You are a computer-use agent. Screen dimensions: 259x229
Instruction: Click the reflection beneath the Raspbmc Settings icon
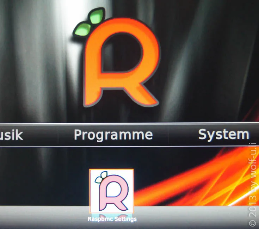[111, 216]
